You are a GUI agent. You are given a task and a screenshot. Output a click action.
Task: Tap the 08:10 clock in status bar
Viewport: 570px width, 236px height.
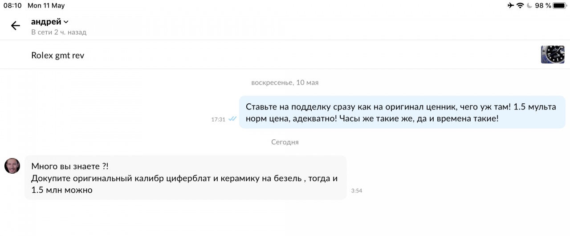pyautogui.click(x=12, y=5)
